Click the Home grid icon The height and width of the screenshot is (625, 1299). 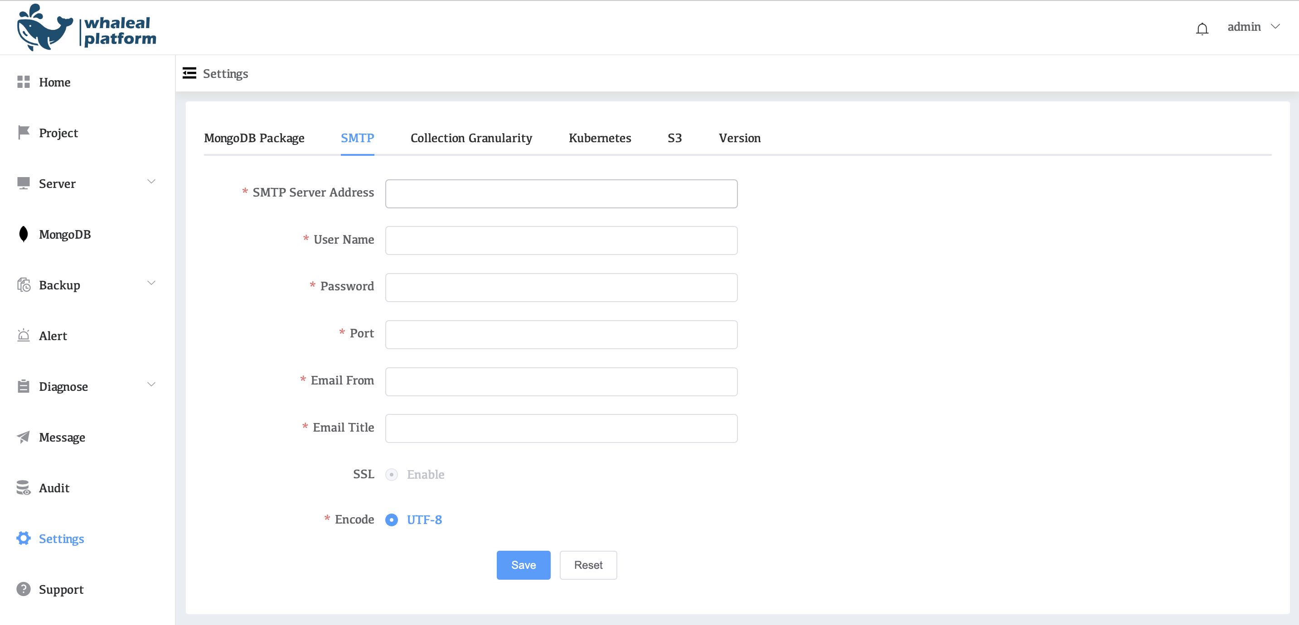[x=24, y=82]
